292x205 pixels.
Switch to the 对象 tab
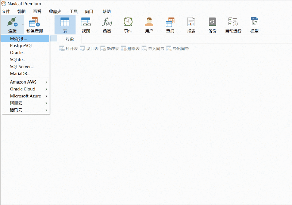69,39
